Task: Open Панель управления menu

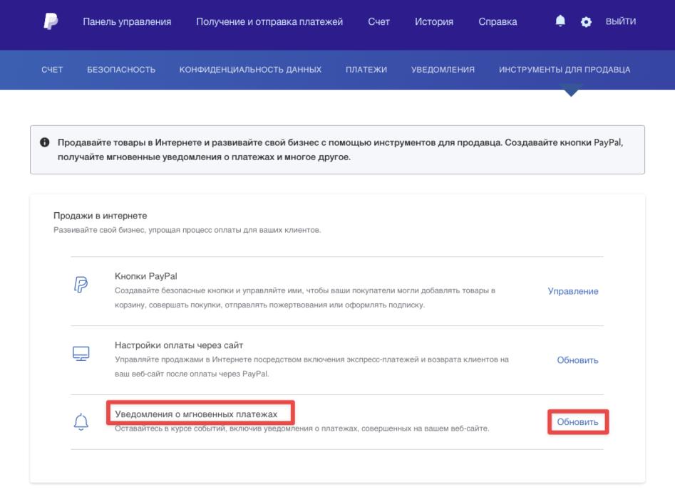Action: (127, 21)
